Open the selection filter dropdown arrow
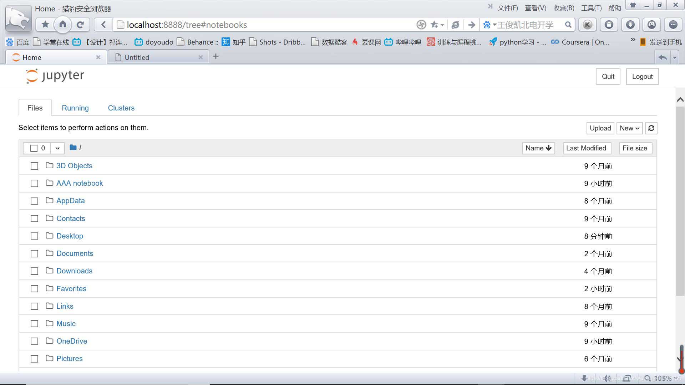Screen dimensions: 685x385 [x=57, y=148]
